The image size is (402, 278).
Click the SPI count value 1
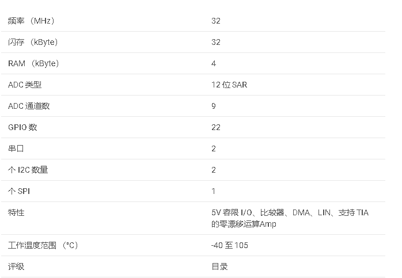click(214, 191)
